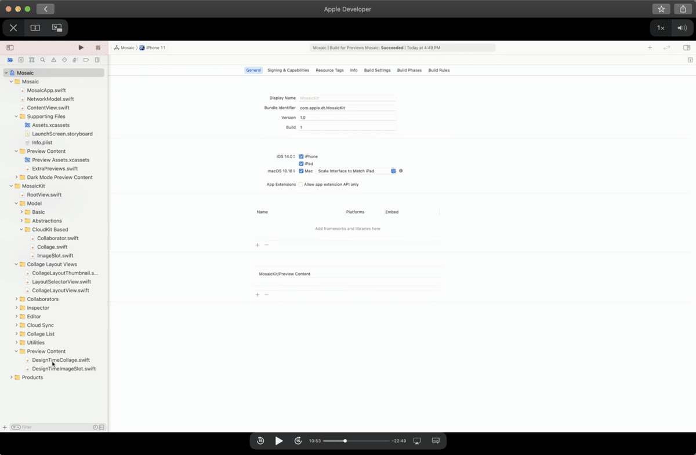Switch to Resource Tags tab
This screenshot has height=455, width=696.
click(x=329, y=70)
